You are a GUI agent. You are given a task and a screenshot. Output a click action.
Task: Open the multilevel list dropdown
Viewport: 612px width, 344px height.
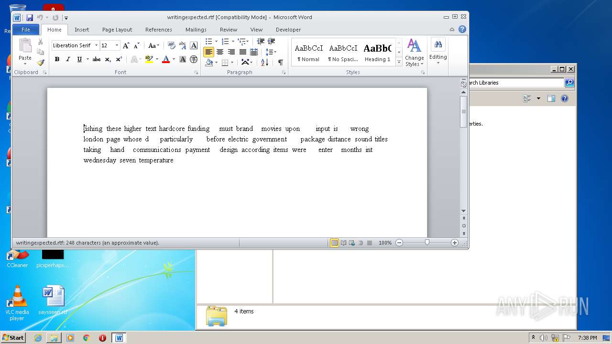click(x=243, y=42)
